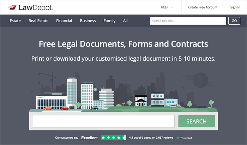This screenshot has width=247, height=145.
Task: Go to the Business category
Action: 88,21
